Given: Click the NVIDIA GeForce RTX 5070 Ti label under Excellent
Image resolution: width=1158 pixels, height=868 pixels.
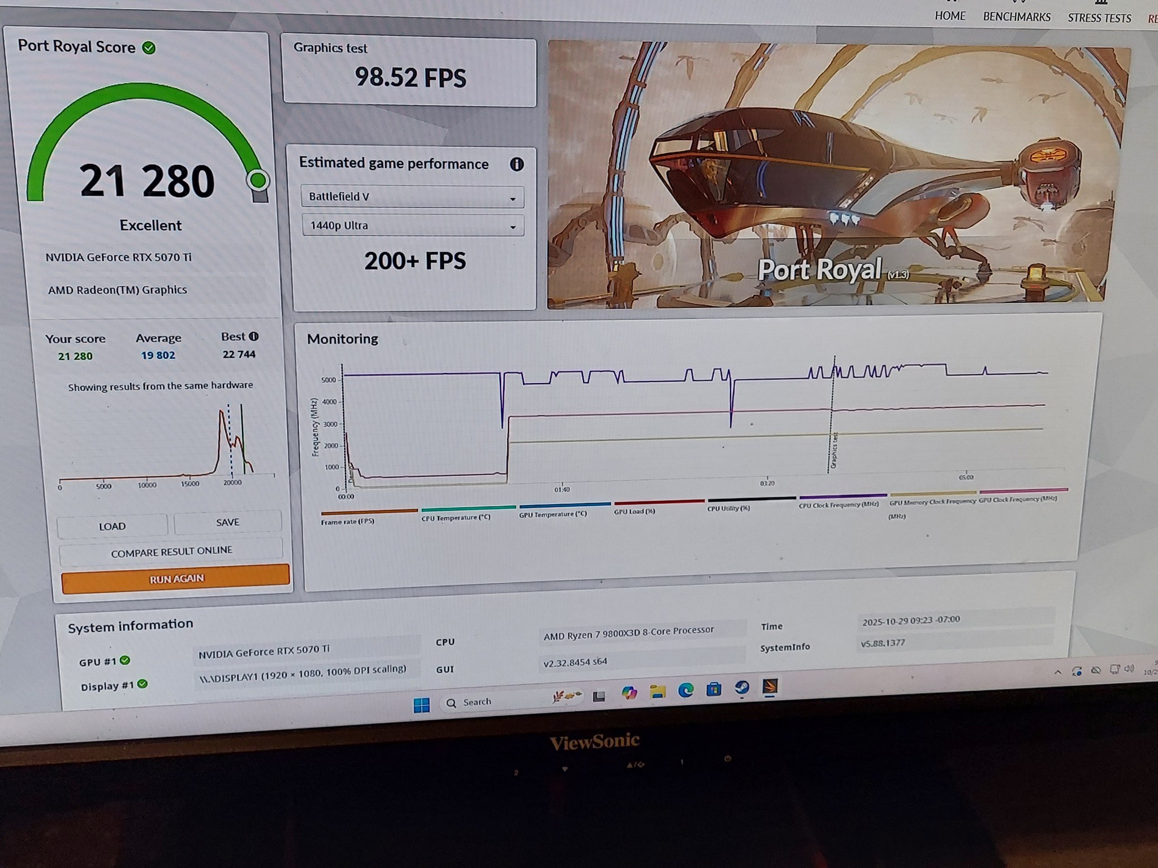Looking at the screenshot, I should point(119,257).
